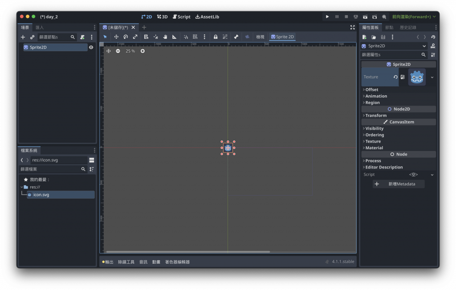Zoom in with the plus button
This screenshot has width=456, height=290.
tap(142, 51)
